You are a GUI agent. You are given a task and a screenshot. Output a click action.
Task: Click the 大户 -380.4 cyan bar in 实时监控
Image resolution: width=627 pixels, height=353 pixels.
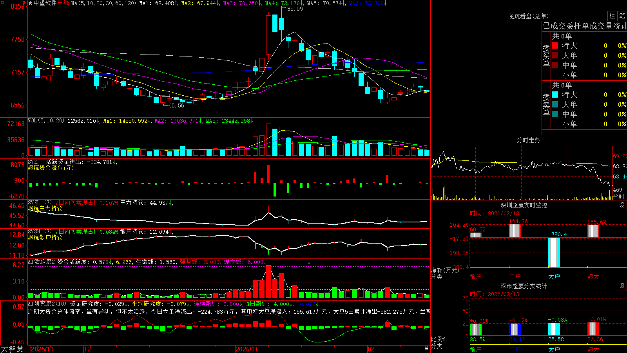pyautogui.click(x=554, y=252)
